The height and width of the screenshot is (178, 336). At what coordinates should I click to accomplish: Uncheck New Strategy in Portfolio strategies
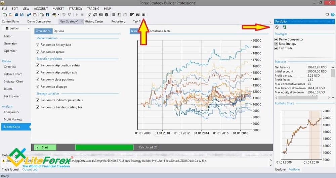[276, 44]
